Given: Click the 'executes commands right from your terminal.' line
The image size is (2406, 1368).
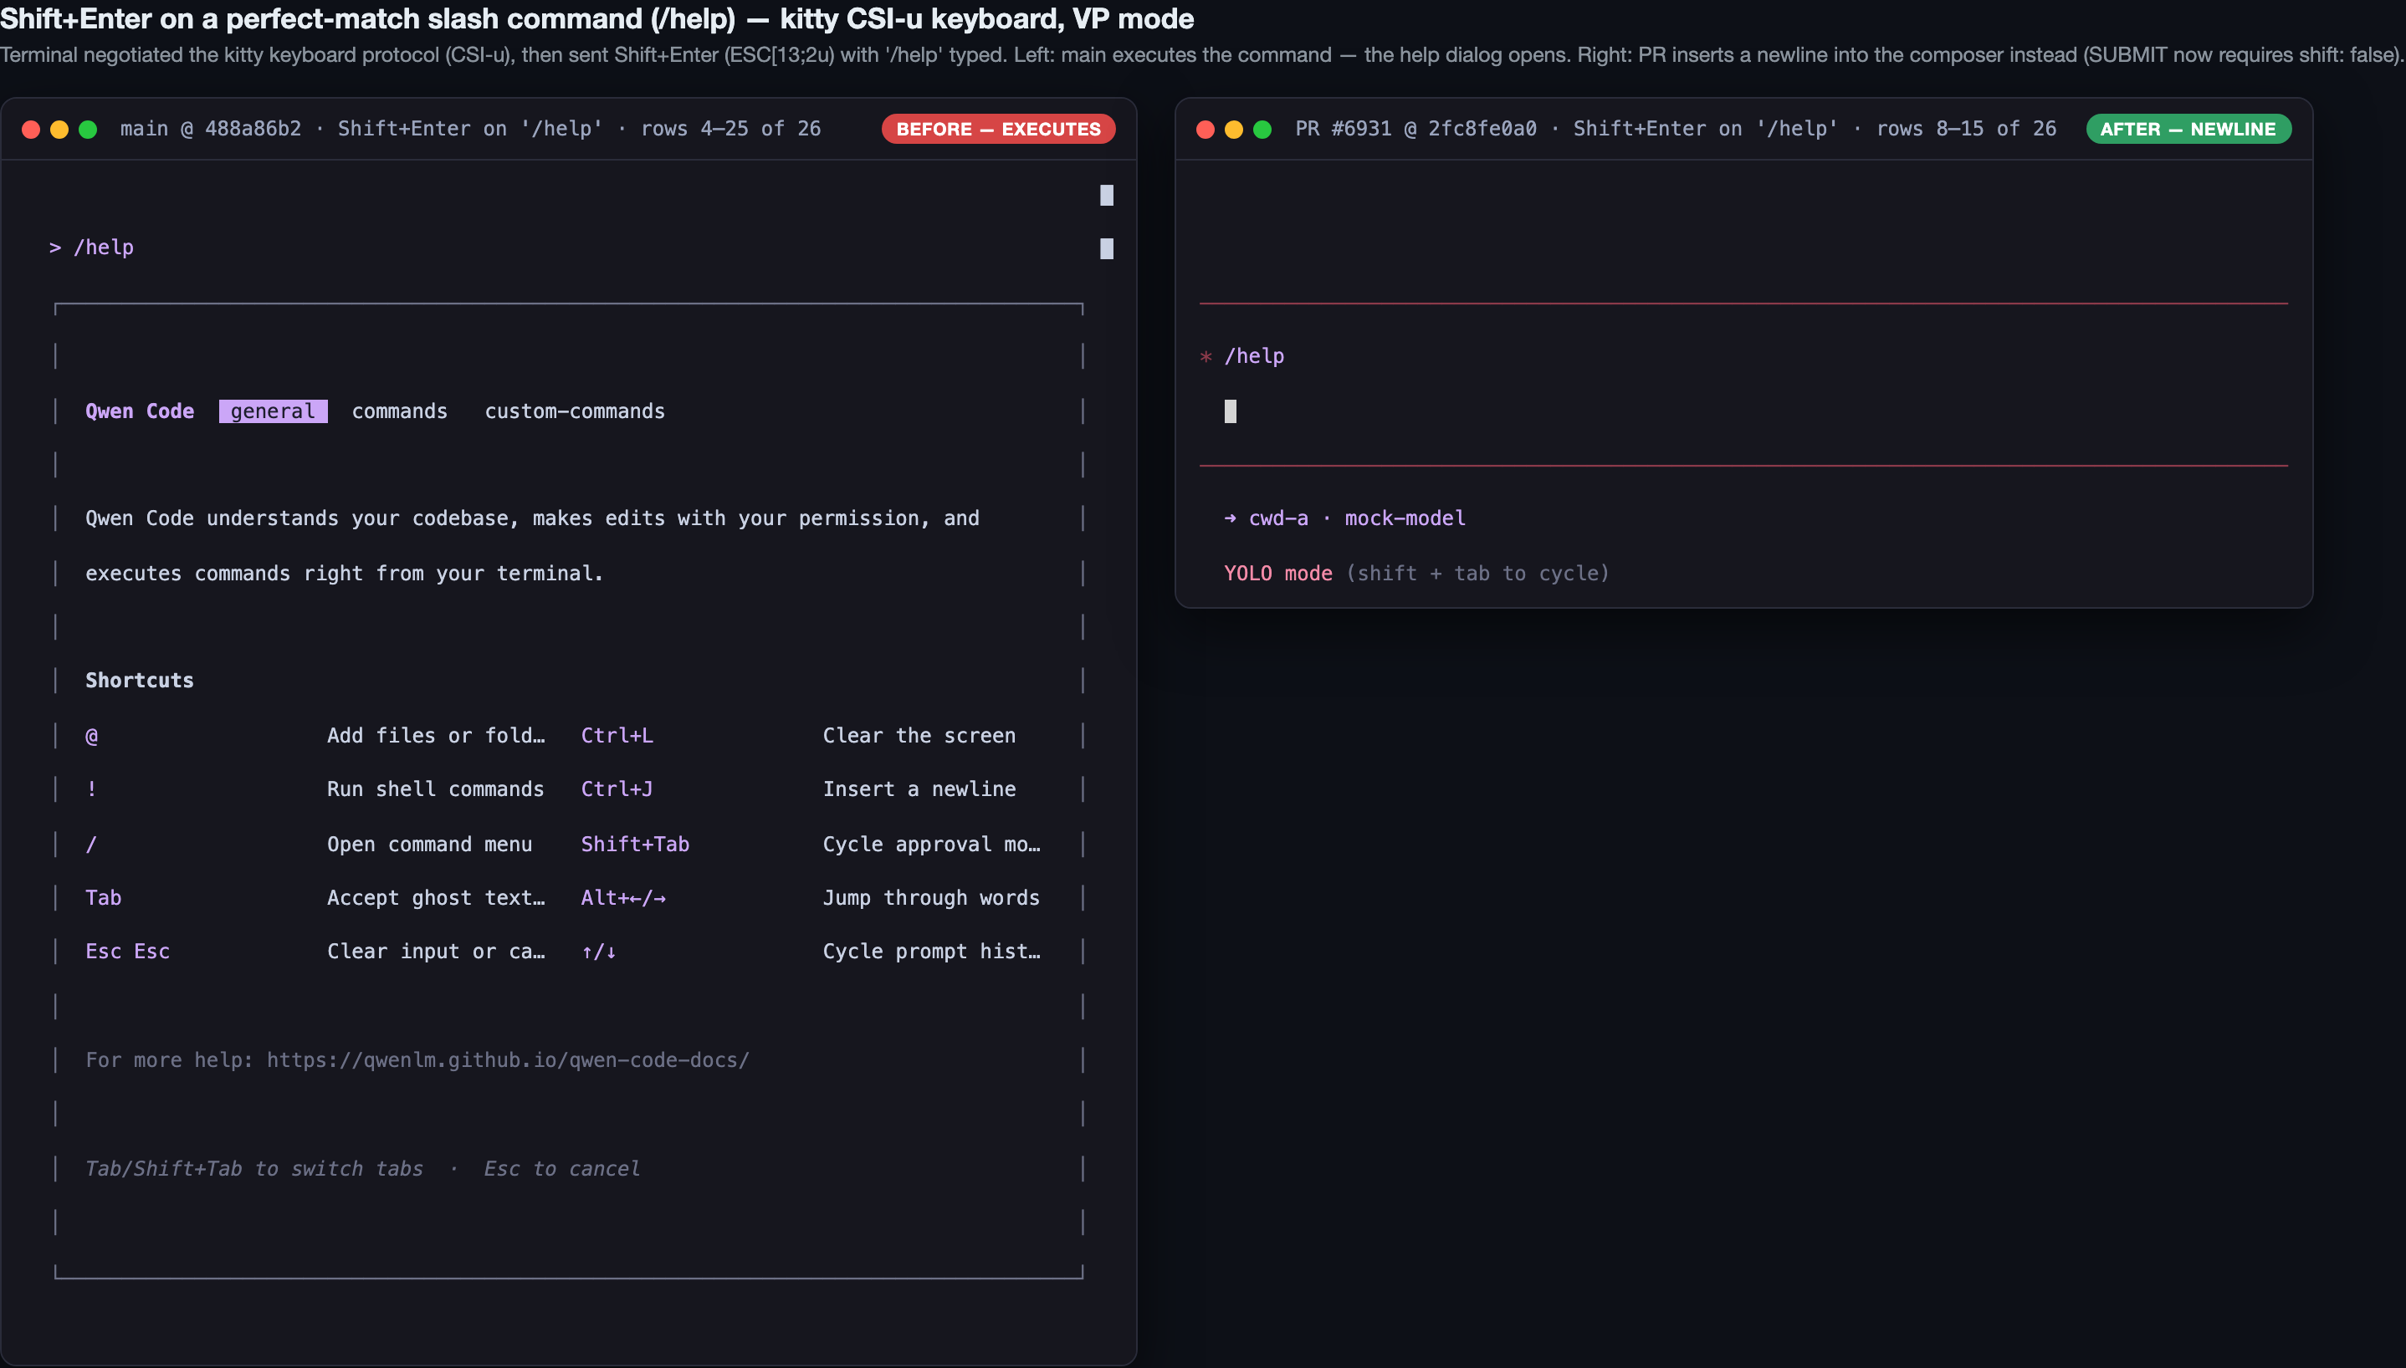Looking at the screenshot, I should [x=344, y=573].
